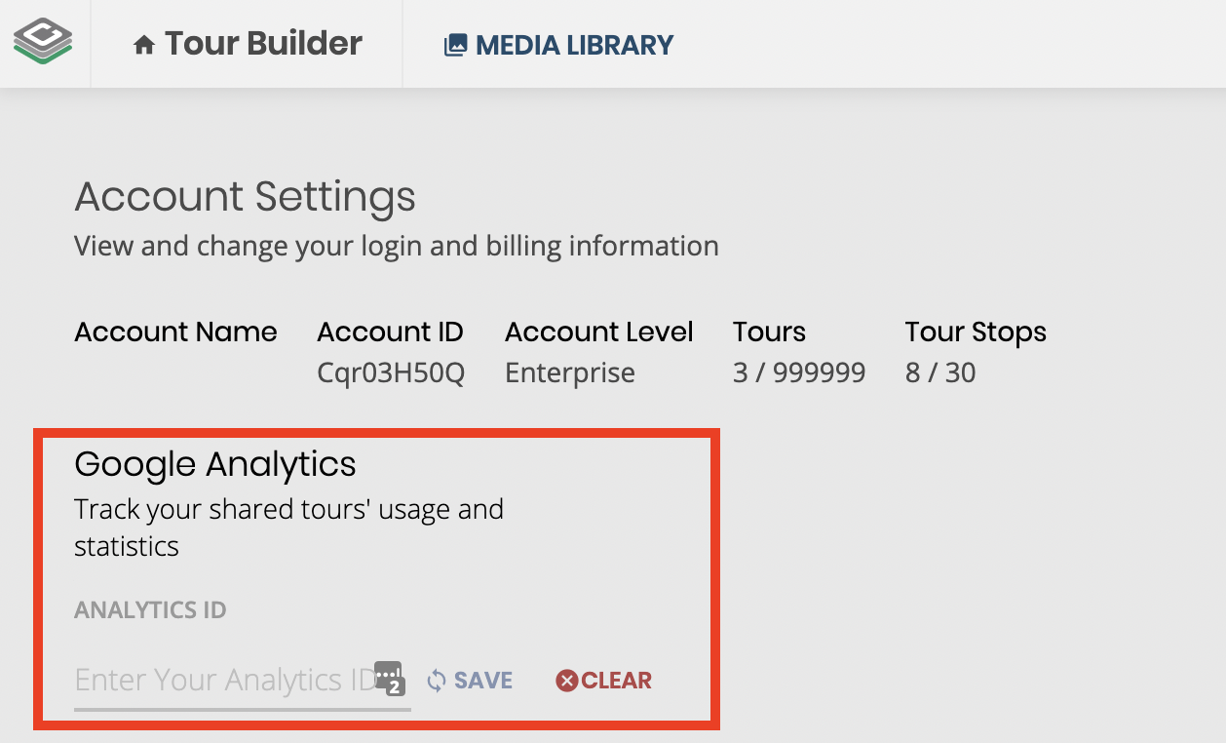Click the Tours count 3 / 999999
The image size is (1226, 743).
tap(799, 373)
